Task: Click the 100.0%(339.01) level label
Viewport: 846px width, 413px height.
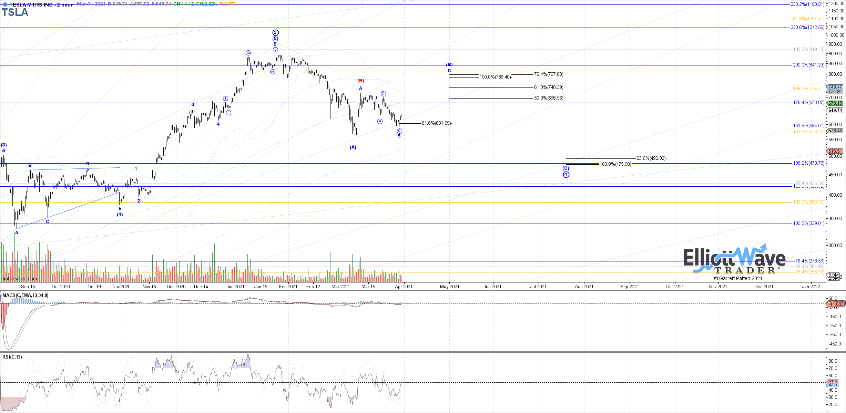Action: (x=809, y=224)
